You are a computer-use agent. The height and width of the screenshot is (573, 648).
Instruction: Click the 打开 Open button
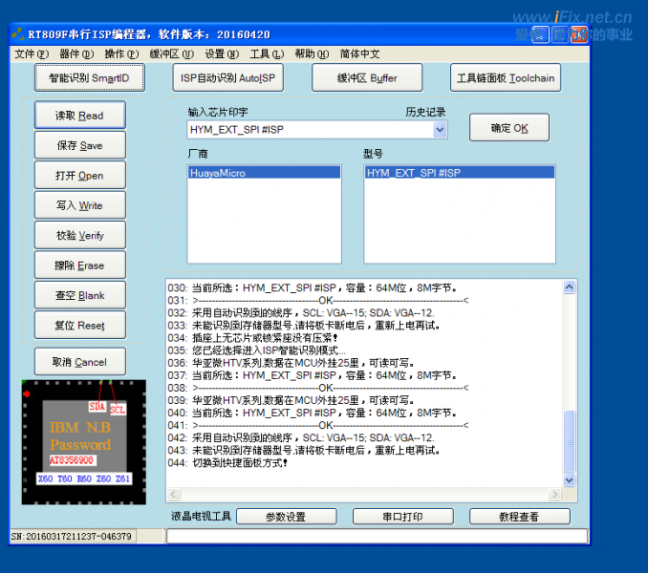point(79,176)
